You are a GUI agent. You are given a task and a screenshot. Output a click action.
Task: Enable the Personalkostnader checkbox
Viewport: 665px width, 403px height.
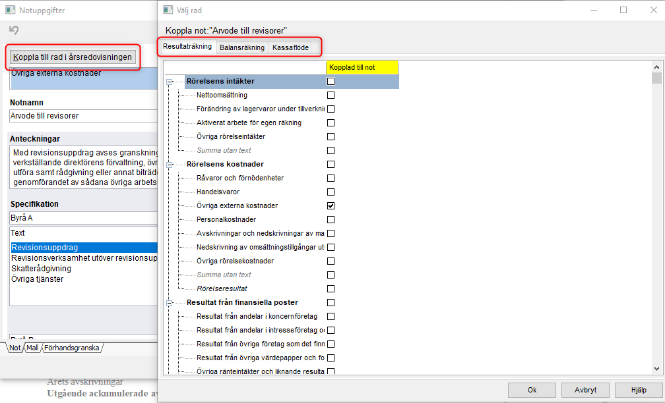click(x=331, y=220)
